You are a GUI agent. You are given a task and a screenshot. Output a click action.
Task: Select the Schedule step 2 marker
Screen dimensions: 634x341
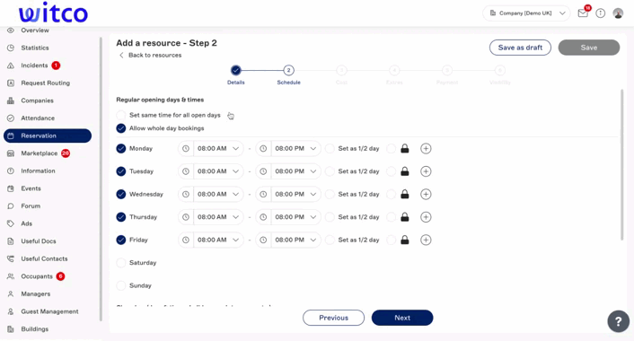(288, 70)
